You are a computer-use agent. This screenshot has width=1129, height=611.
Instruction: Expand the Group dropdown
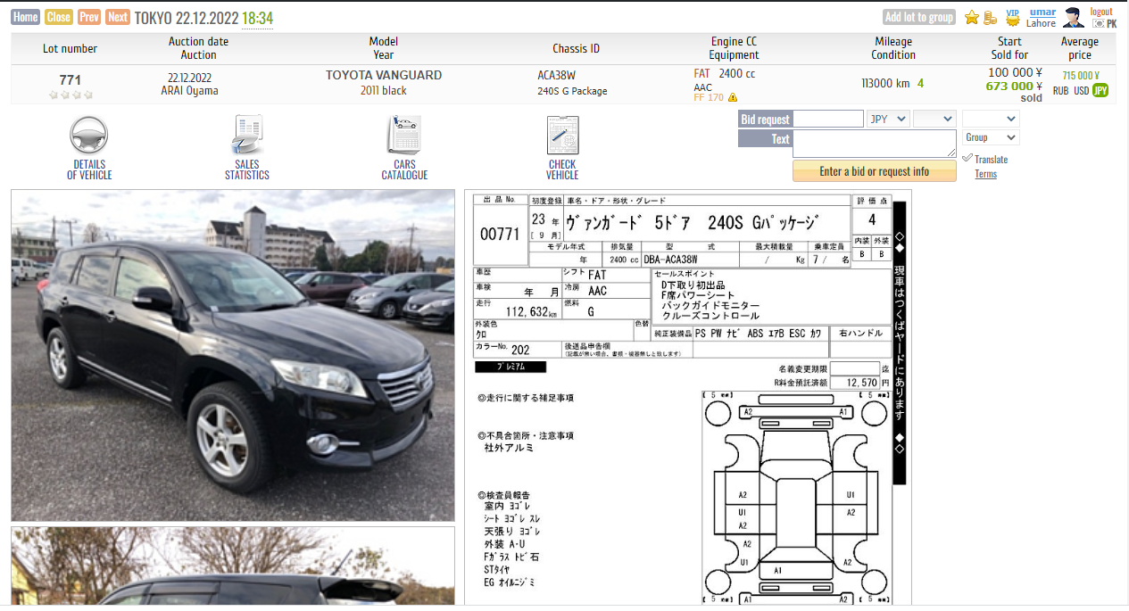coord(991,137)
